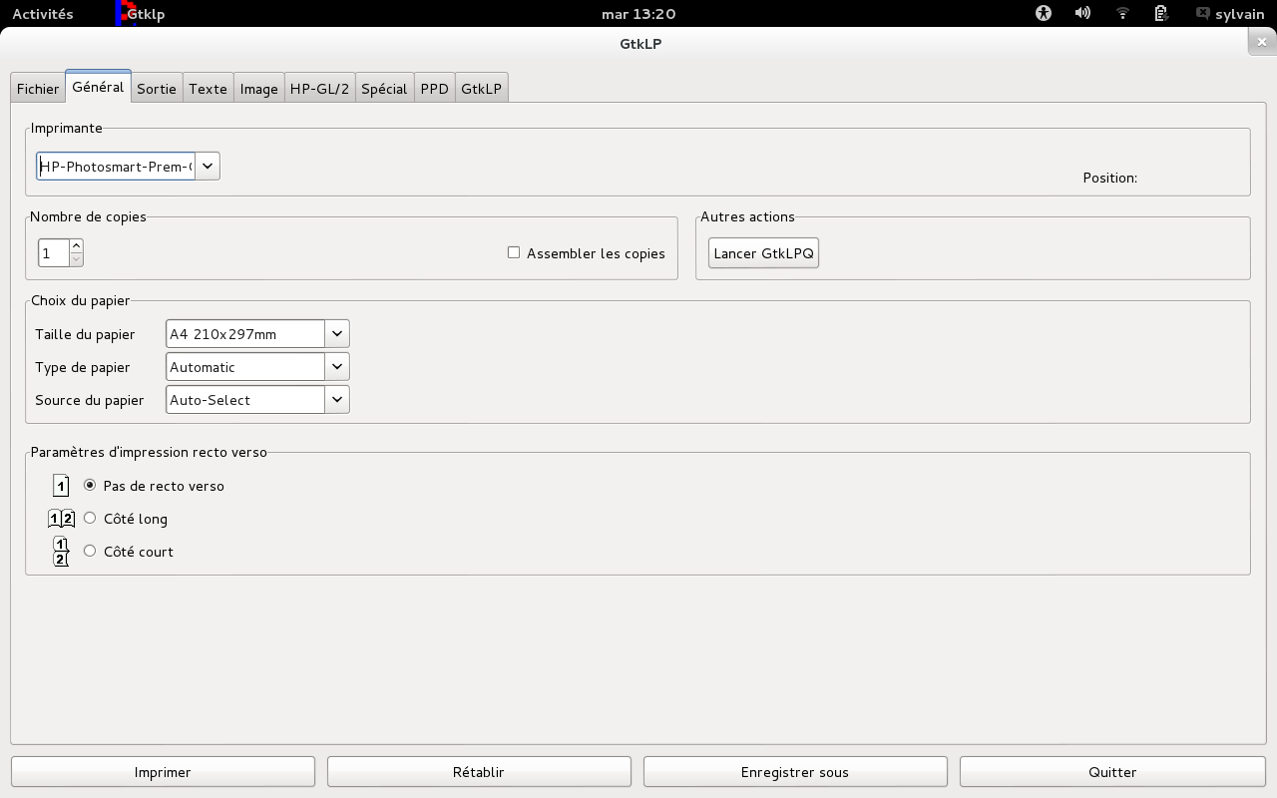Open the printer selection dropdown
Image resolution: width=1277 pixels, height=798 pixels.
[x=208, y=167]
